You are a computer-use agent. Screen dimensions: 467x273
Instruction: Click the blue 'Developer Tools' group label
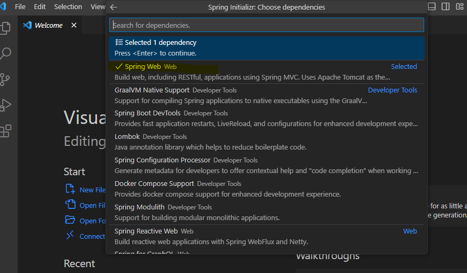(393, 90)
